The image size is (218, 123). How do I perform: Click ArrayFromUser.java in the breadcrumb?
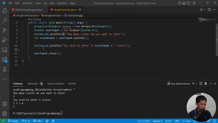point(27,15)
